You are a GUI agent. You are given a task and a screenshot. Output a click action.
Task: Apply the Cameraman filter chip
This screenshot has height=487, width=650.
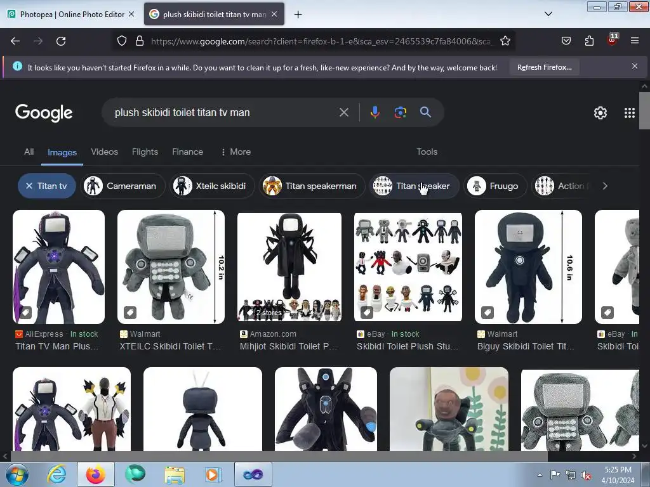[123, 186]
